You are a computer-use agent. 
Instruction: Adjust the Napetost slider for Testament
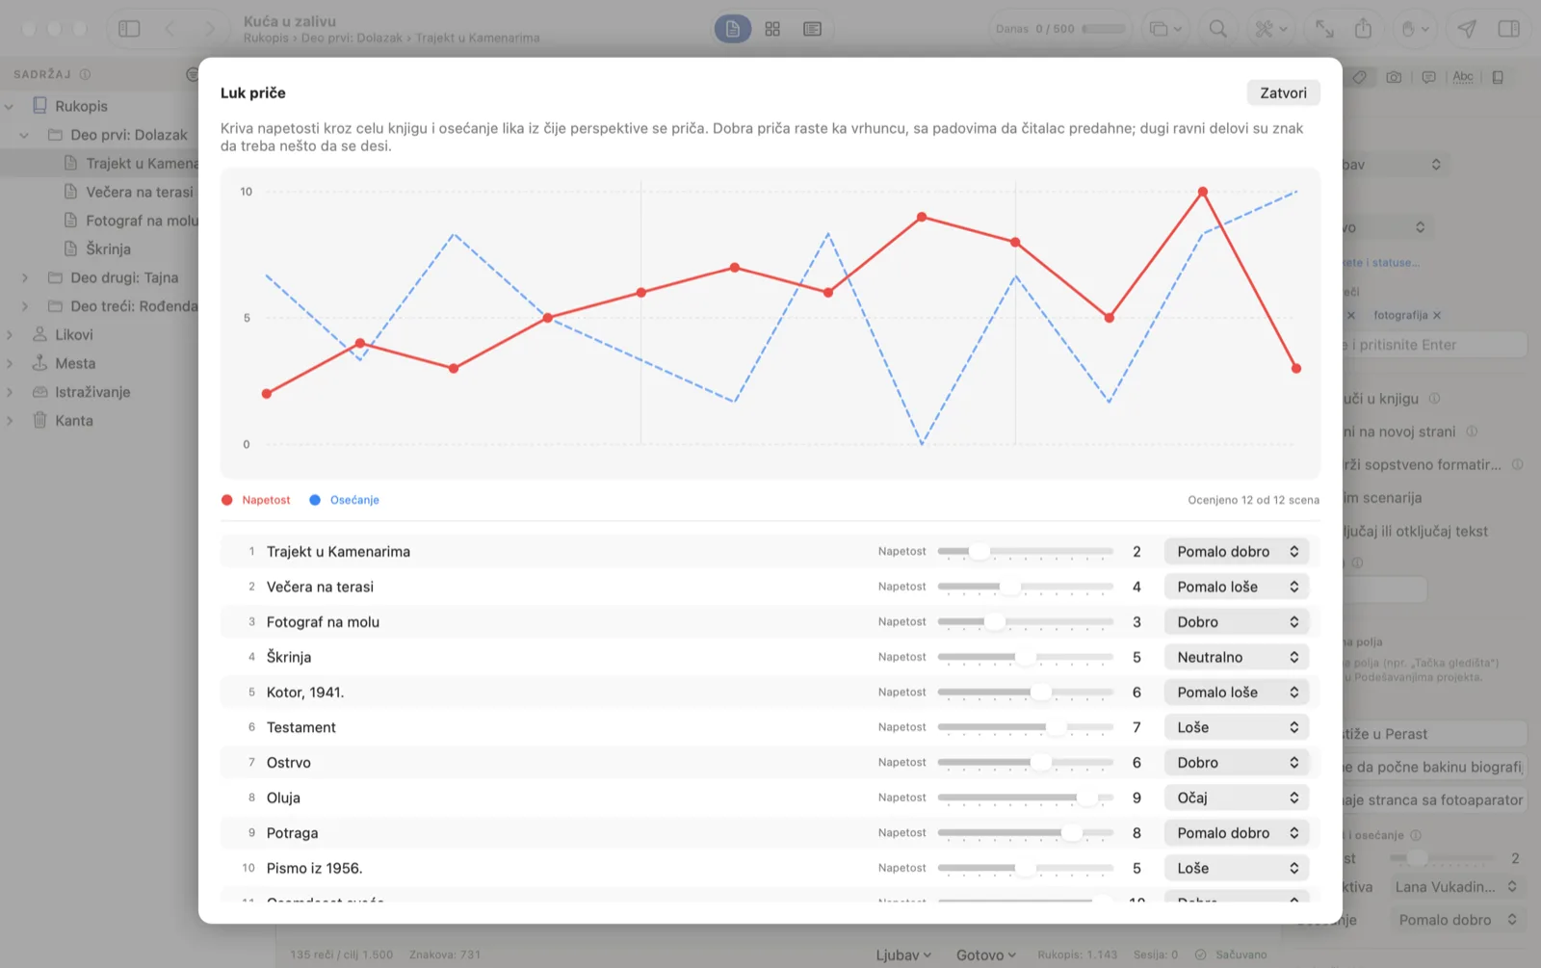tap(1025, 727)
